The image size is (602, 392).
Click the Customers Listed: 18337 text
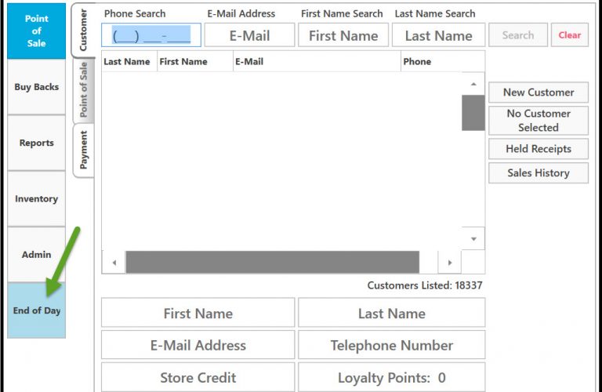pos(425,285)
